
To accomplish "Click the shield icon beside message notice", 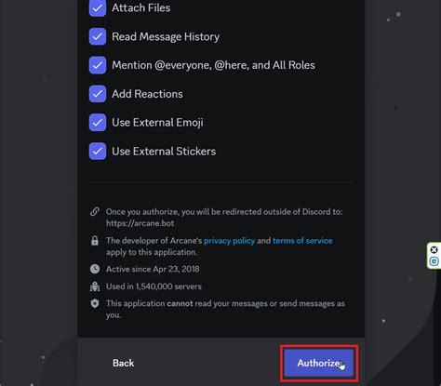I will point(95,303).
